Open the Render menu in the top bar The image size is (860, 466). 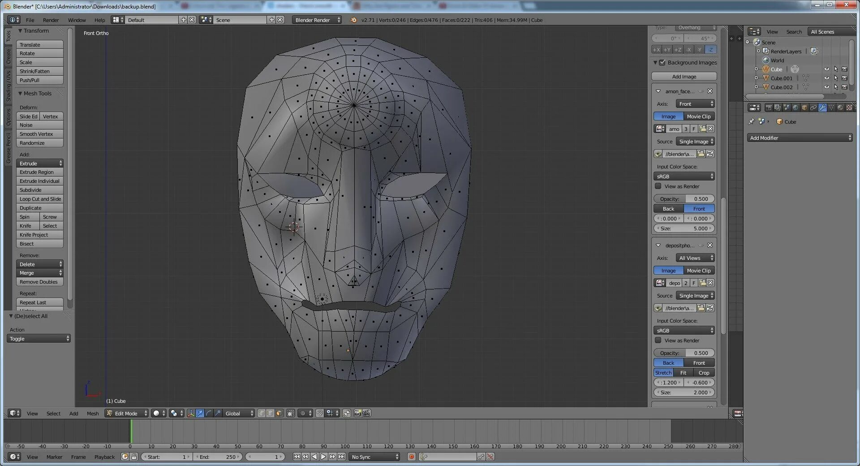click(x=51, y=20)
